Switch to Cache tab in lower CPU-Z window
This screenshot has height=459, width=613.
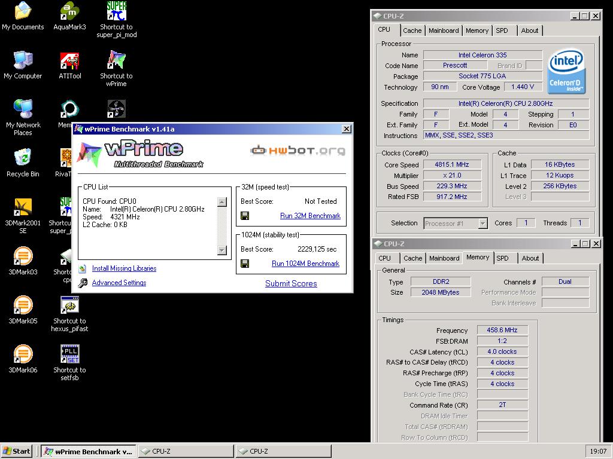point(413,258)
